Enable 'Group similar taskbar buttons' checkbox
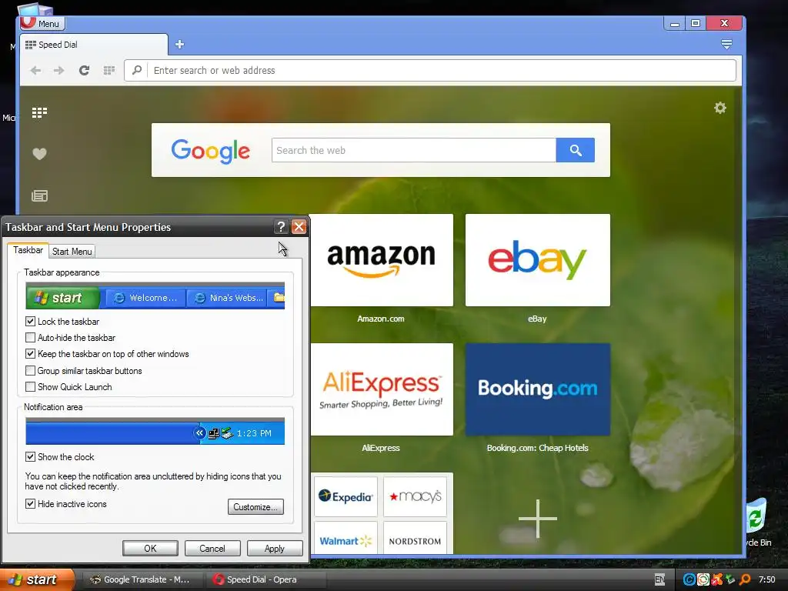The width and height of the screenshot is (788, 591). coord(30,371)
